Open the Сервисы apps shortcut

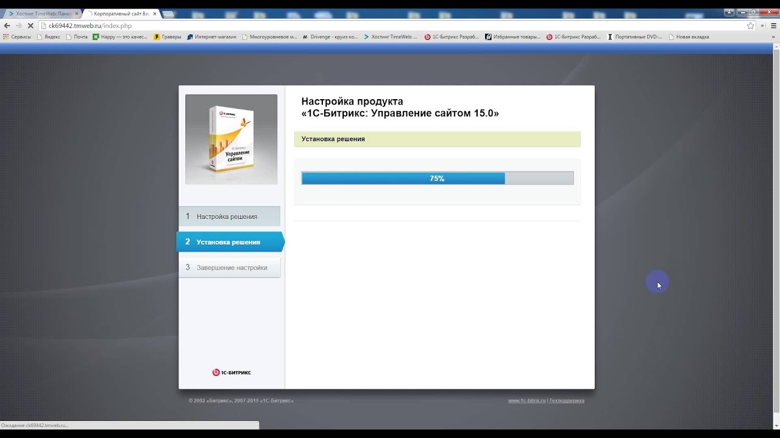pyautogui.click(x=17, y=36)
